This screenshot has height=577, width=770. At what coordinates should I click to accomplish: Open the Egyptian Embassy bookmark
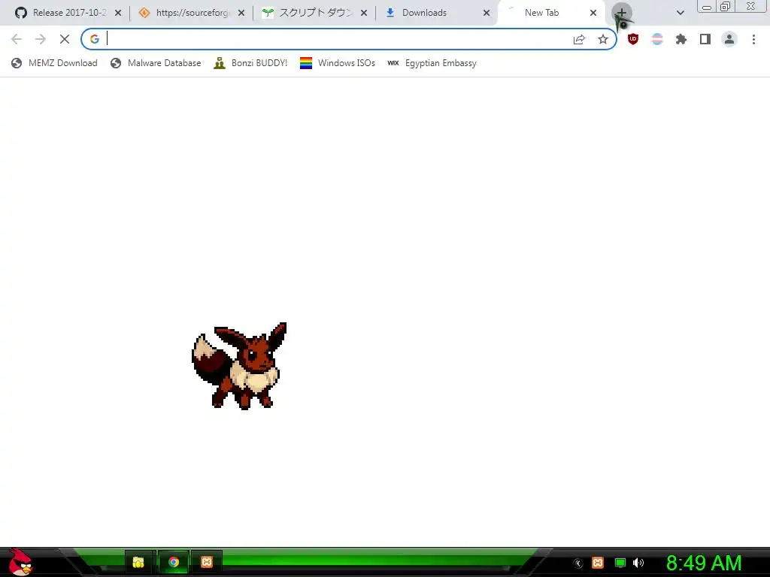pyautogui.click(x=432, y=63)
